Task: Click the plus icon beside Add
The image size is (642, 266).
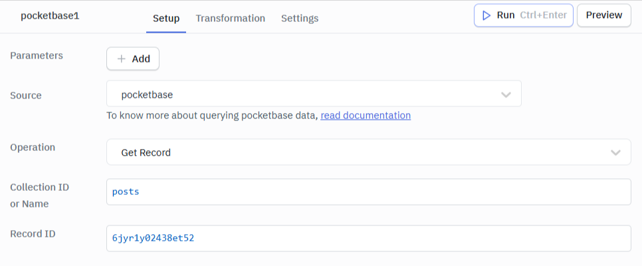Action: tap(122, 59)
